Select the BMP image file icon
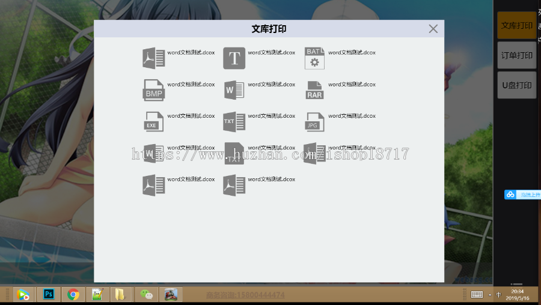This screenshot has width=541, height=305. tap(153, 90)
